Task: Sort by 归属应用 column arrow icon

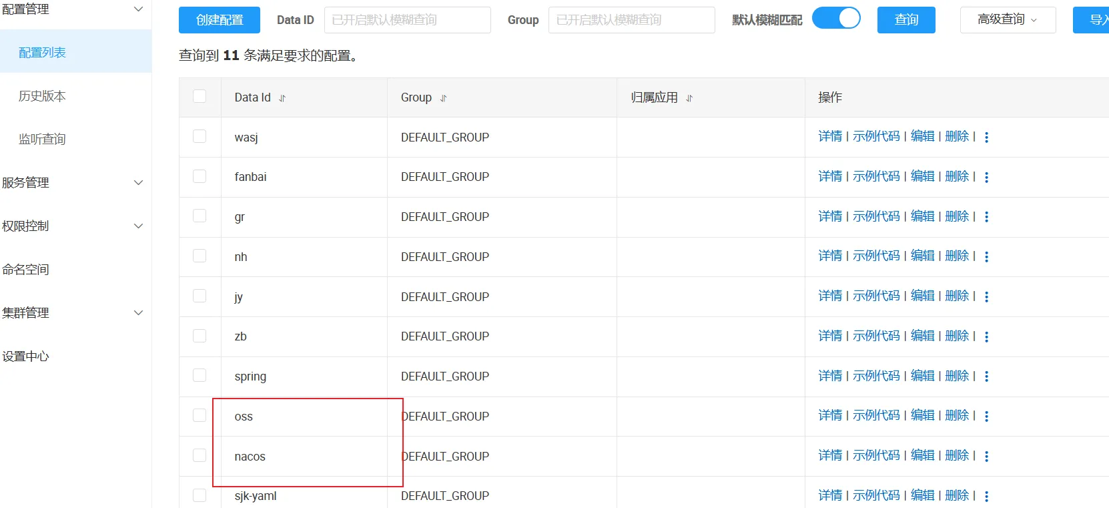Action: click(x=689, y=98)
